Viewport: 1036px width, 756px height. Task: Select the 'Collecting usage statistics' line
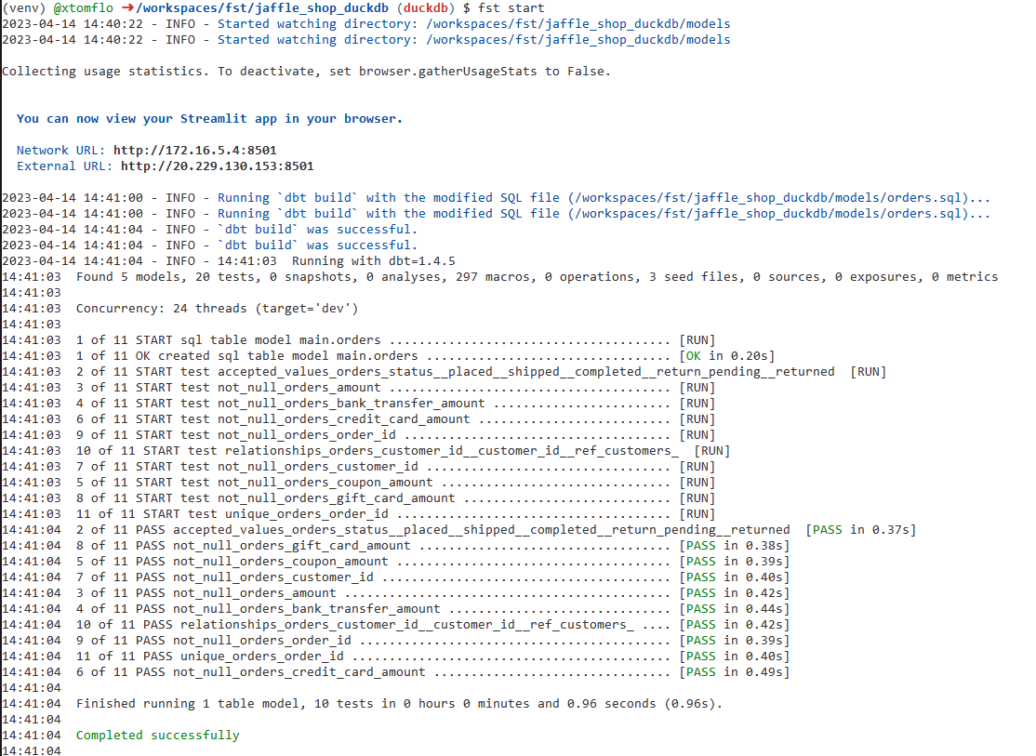pyautogui.click(x=307, y=71)
